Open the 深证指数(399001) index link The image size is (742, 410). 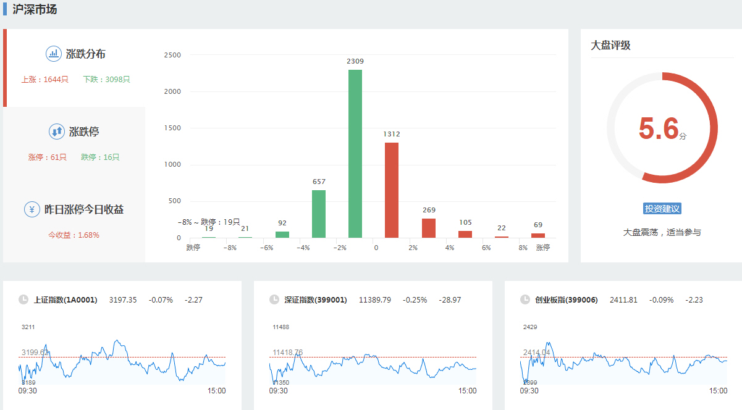click(x=316, y=300)
